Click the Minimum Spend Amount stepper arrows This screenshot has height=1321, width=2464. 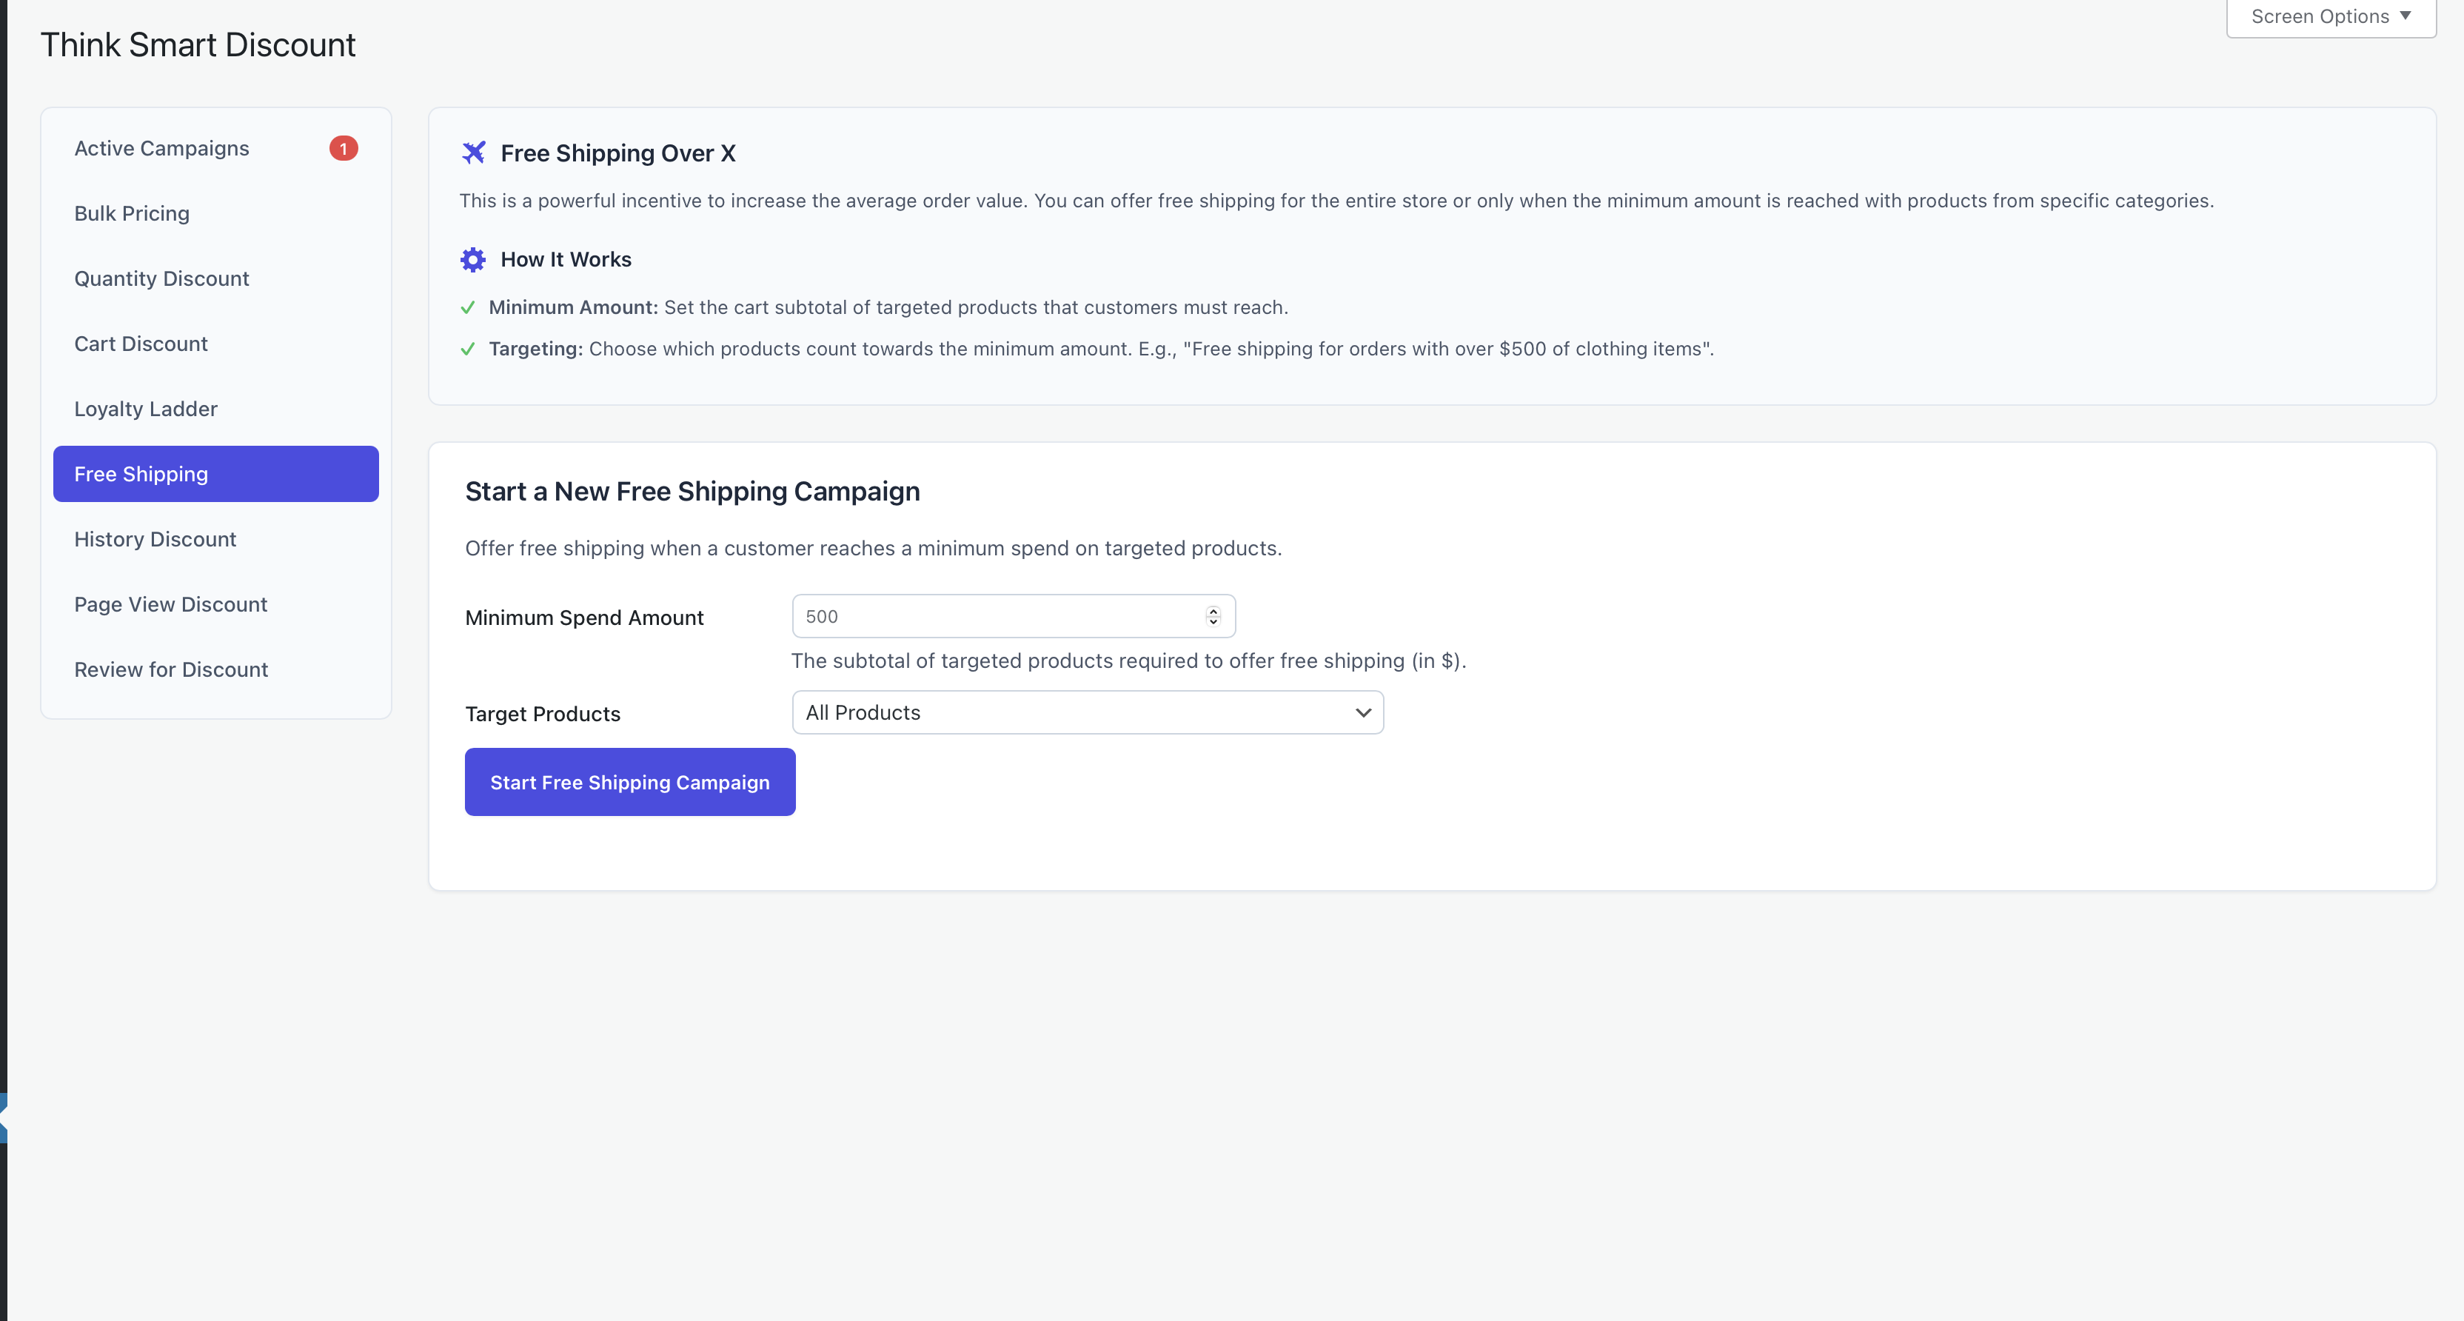(1213, 616)
